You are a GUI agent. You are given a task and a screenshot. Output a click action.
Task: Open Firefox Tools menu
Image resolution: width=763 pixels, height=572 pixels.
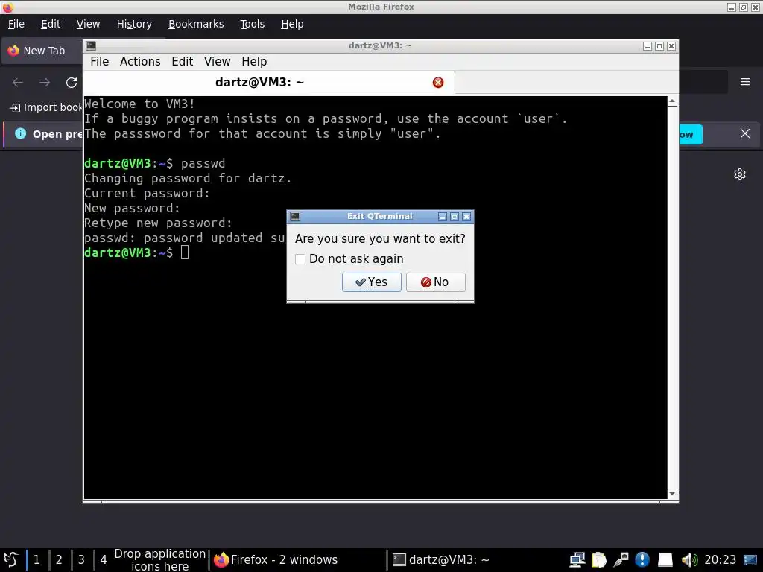[x=252, y=24]
